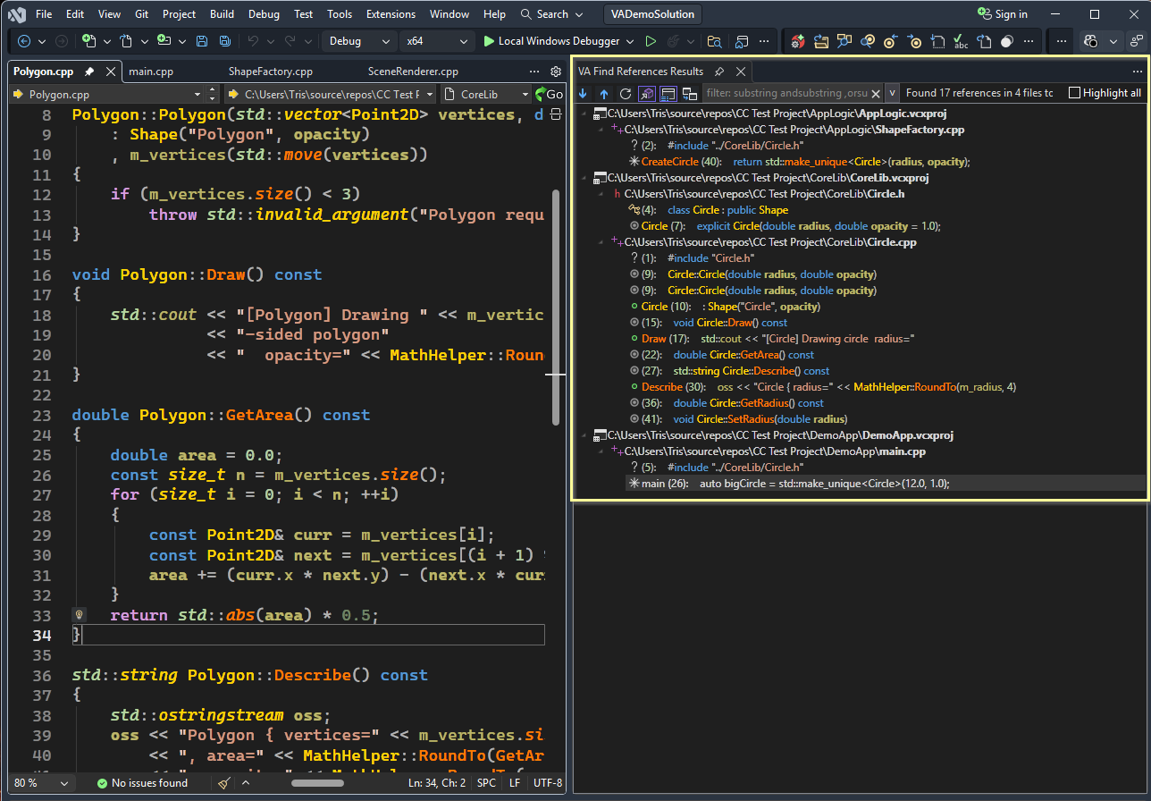Clear the references filter with the X
This screenshot has width=1151, height=801.
click(876, 93)
